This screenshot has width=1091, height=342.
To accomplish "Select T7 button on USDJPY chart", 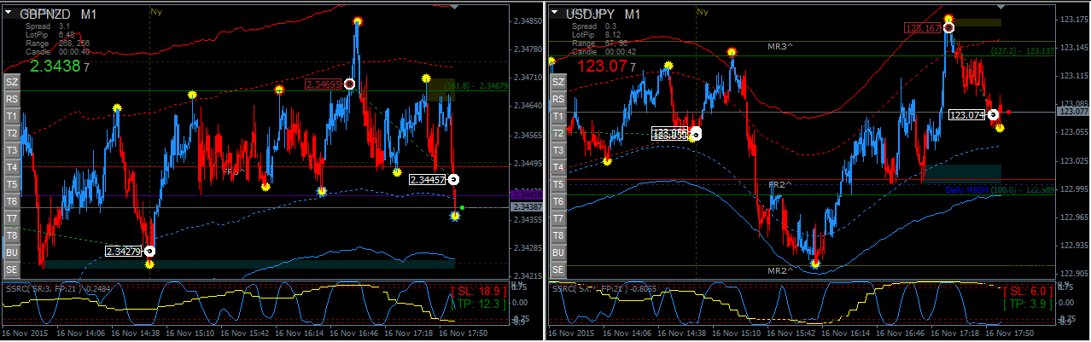I will (558, 218).
